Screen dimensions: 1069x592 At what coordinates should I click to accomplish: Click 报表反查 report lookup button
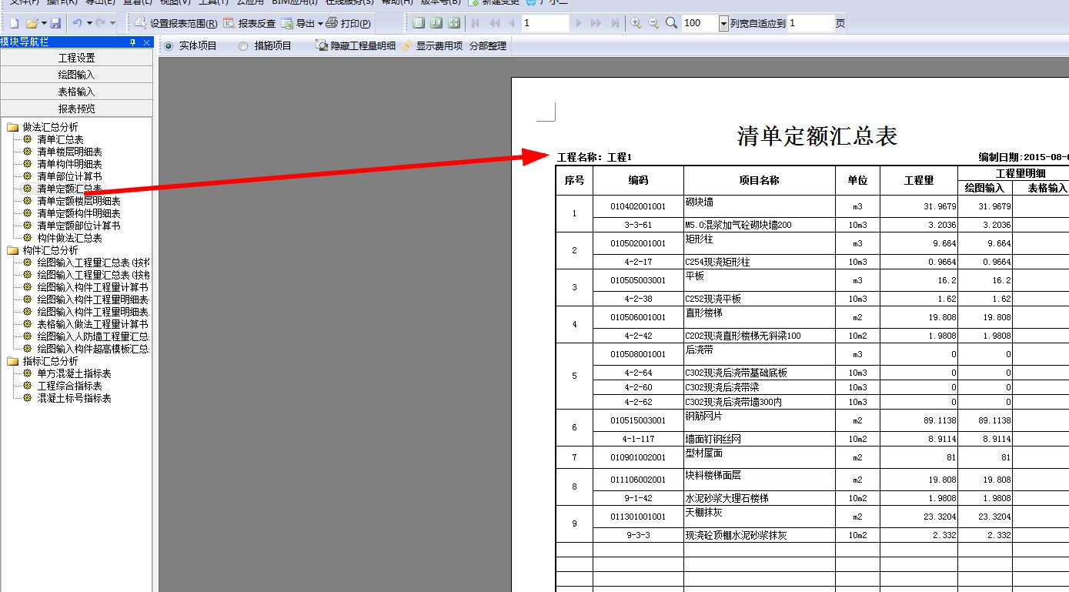click(249, 23)
